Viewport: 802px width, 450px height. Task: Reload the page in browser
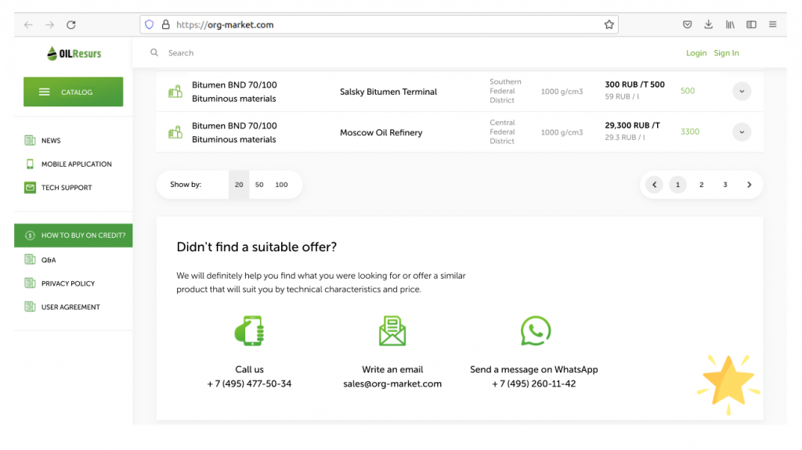71,24
